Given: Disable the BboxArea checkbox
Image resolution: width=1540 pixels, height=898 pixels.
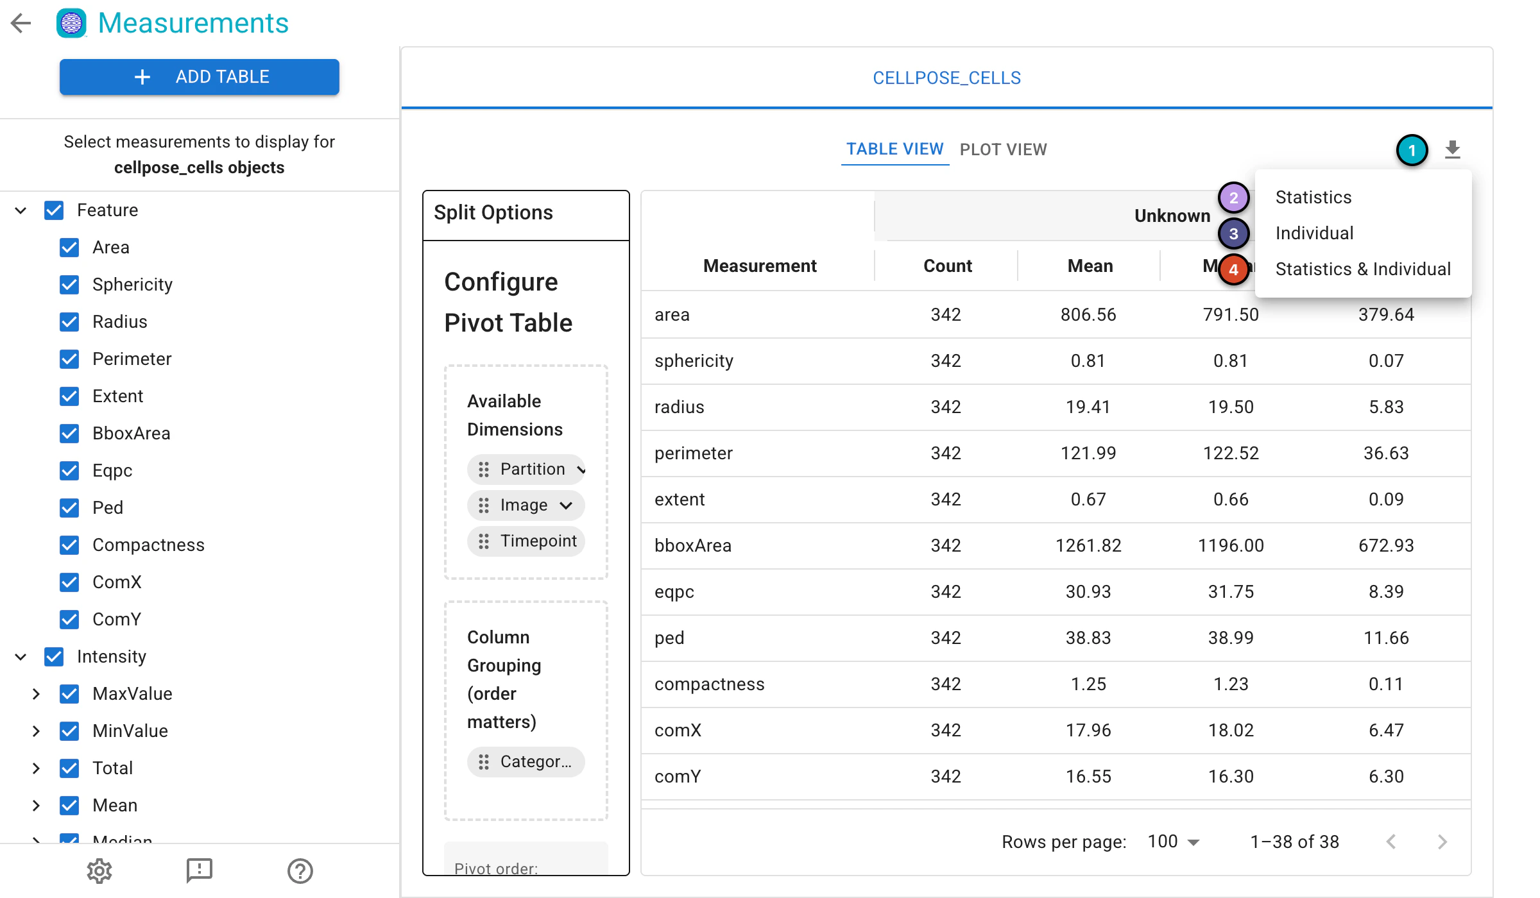Looking at the screenshot, I should pos(69,434).
